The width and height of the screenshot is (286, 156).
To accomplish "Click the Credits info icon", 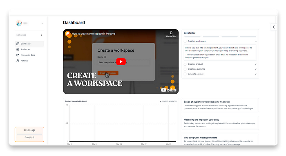I will click(x=34, y=130).
